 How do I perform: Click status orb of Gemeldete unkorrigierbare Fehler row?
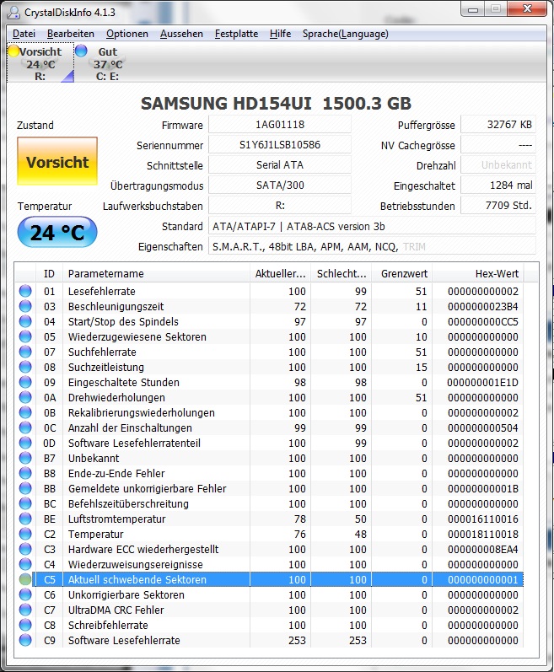[x=25, y=488]
